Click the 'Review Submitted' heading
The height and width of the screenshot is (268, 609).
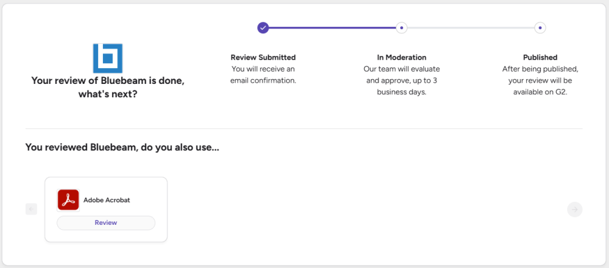pyautogui.click(x=263, y=57)
